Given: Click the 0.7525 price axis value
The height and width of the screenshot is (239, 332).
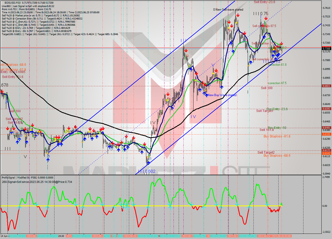Looking at the screenshot, I should (326, 17).
